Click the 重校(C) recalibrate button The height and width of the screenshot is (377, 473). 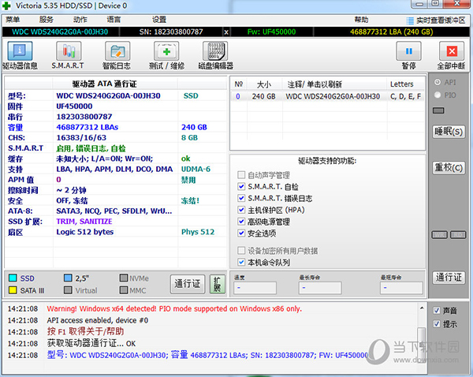[x=448, y=167]
